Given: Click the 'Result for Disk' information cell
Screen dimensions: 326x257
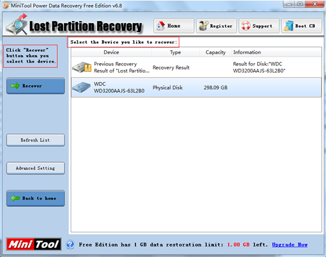Looking at the screenshot, I should click(x=259, y=67).
